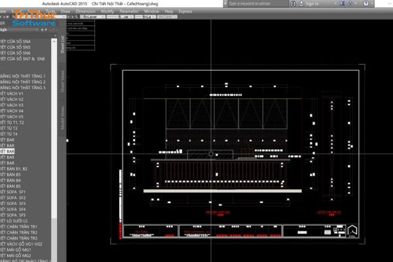Select sheet 'CỬA SỔ SN5'
Viewport: 393px width, 262px height.
pos(16,47)
